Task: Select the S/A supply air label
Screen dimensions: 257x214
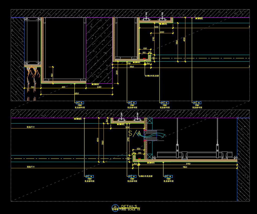Action: click(135, 133)
